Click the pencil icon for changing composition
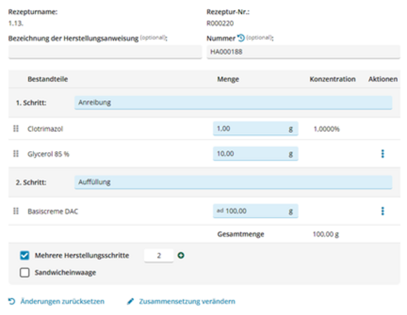Viewport: 407px width, 315px height. tap(131, 301)
